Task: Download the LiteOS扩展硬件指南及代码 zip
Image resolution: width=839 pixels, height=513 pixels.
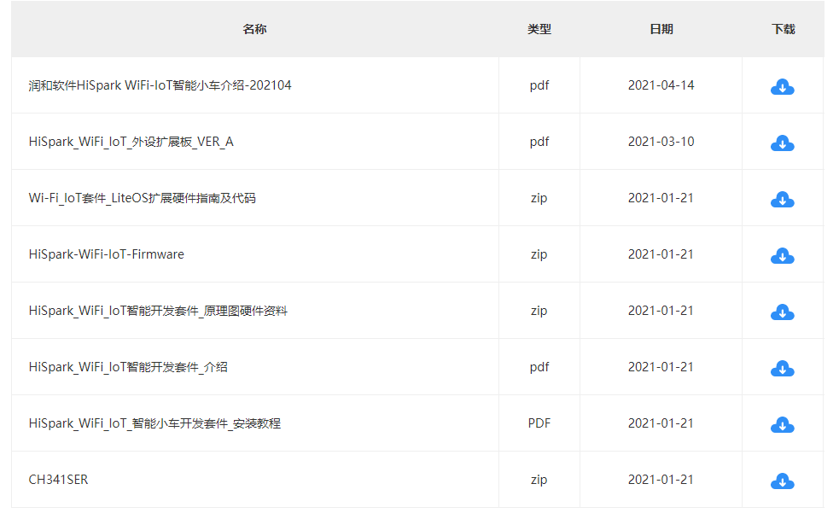Action: pyautogui.click(x=782, y=200)
